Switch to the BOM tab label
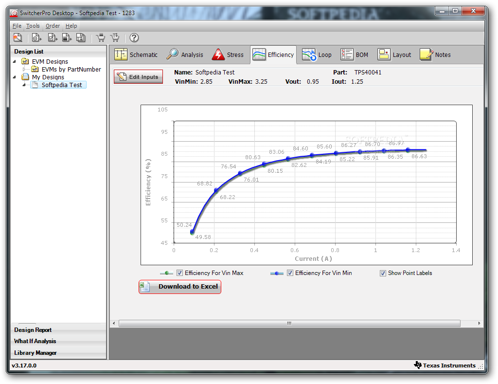The width and height of the screenshot is (498, 384). click(x=362, y=55)
